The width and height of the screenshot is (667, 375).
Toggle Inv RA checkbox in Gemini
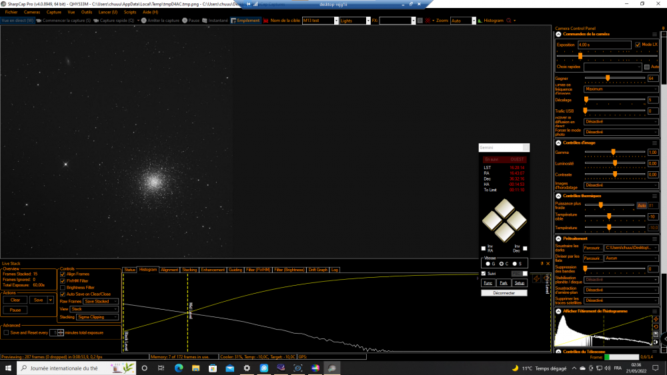point(483,248)
